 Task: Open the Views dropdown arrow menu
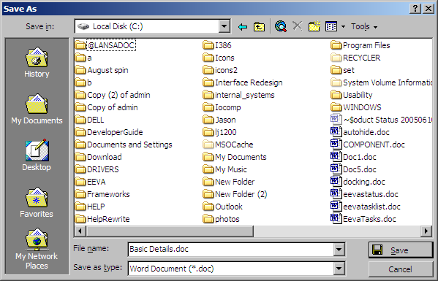343,27
